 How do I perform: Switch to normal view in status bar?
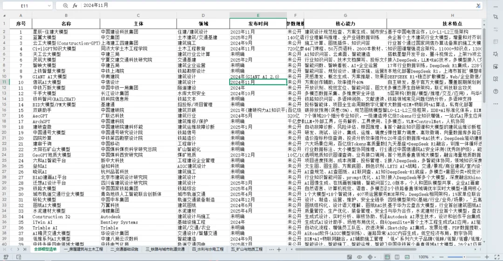pos(387,257)
